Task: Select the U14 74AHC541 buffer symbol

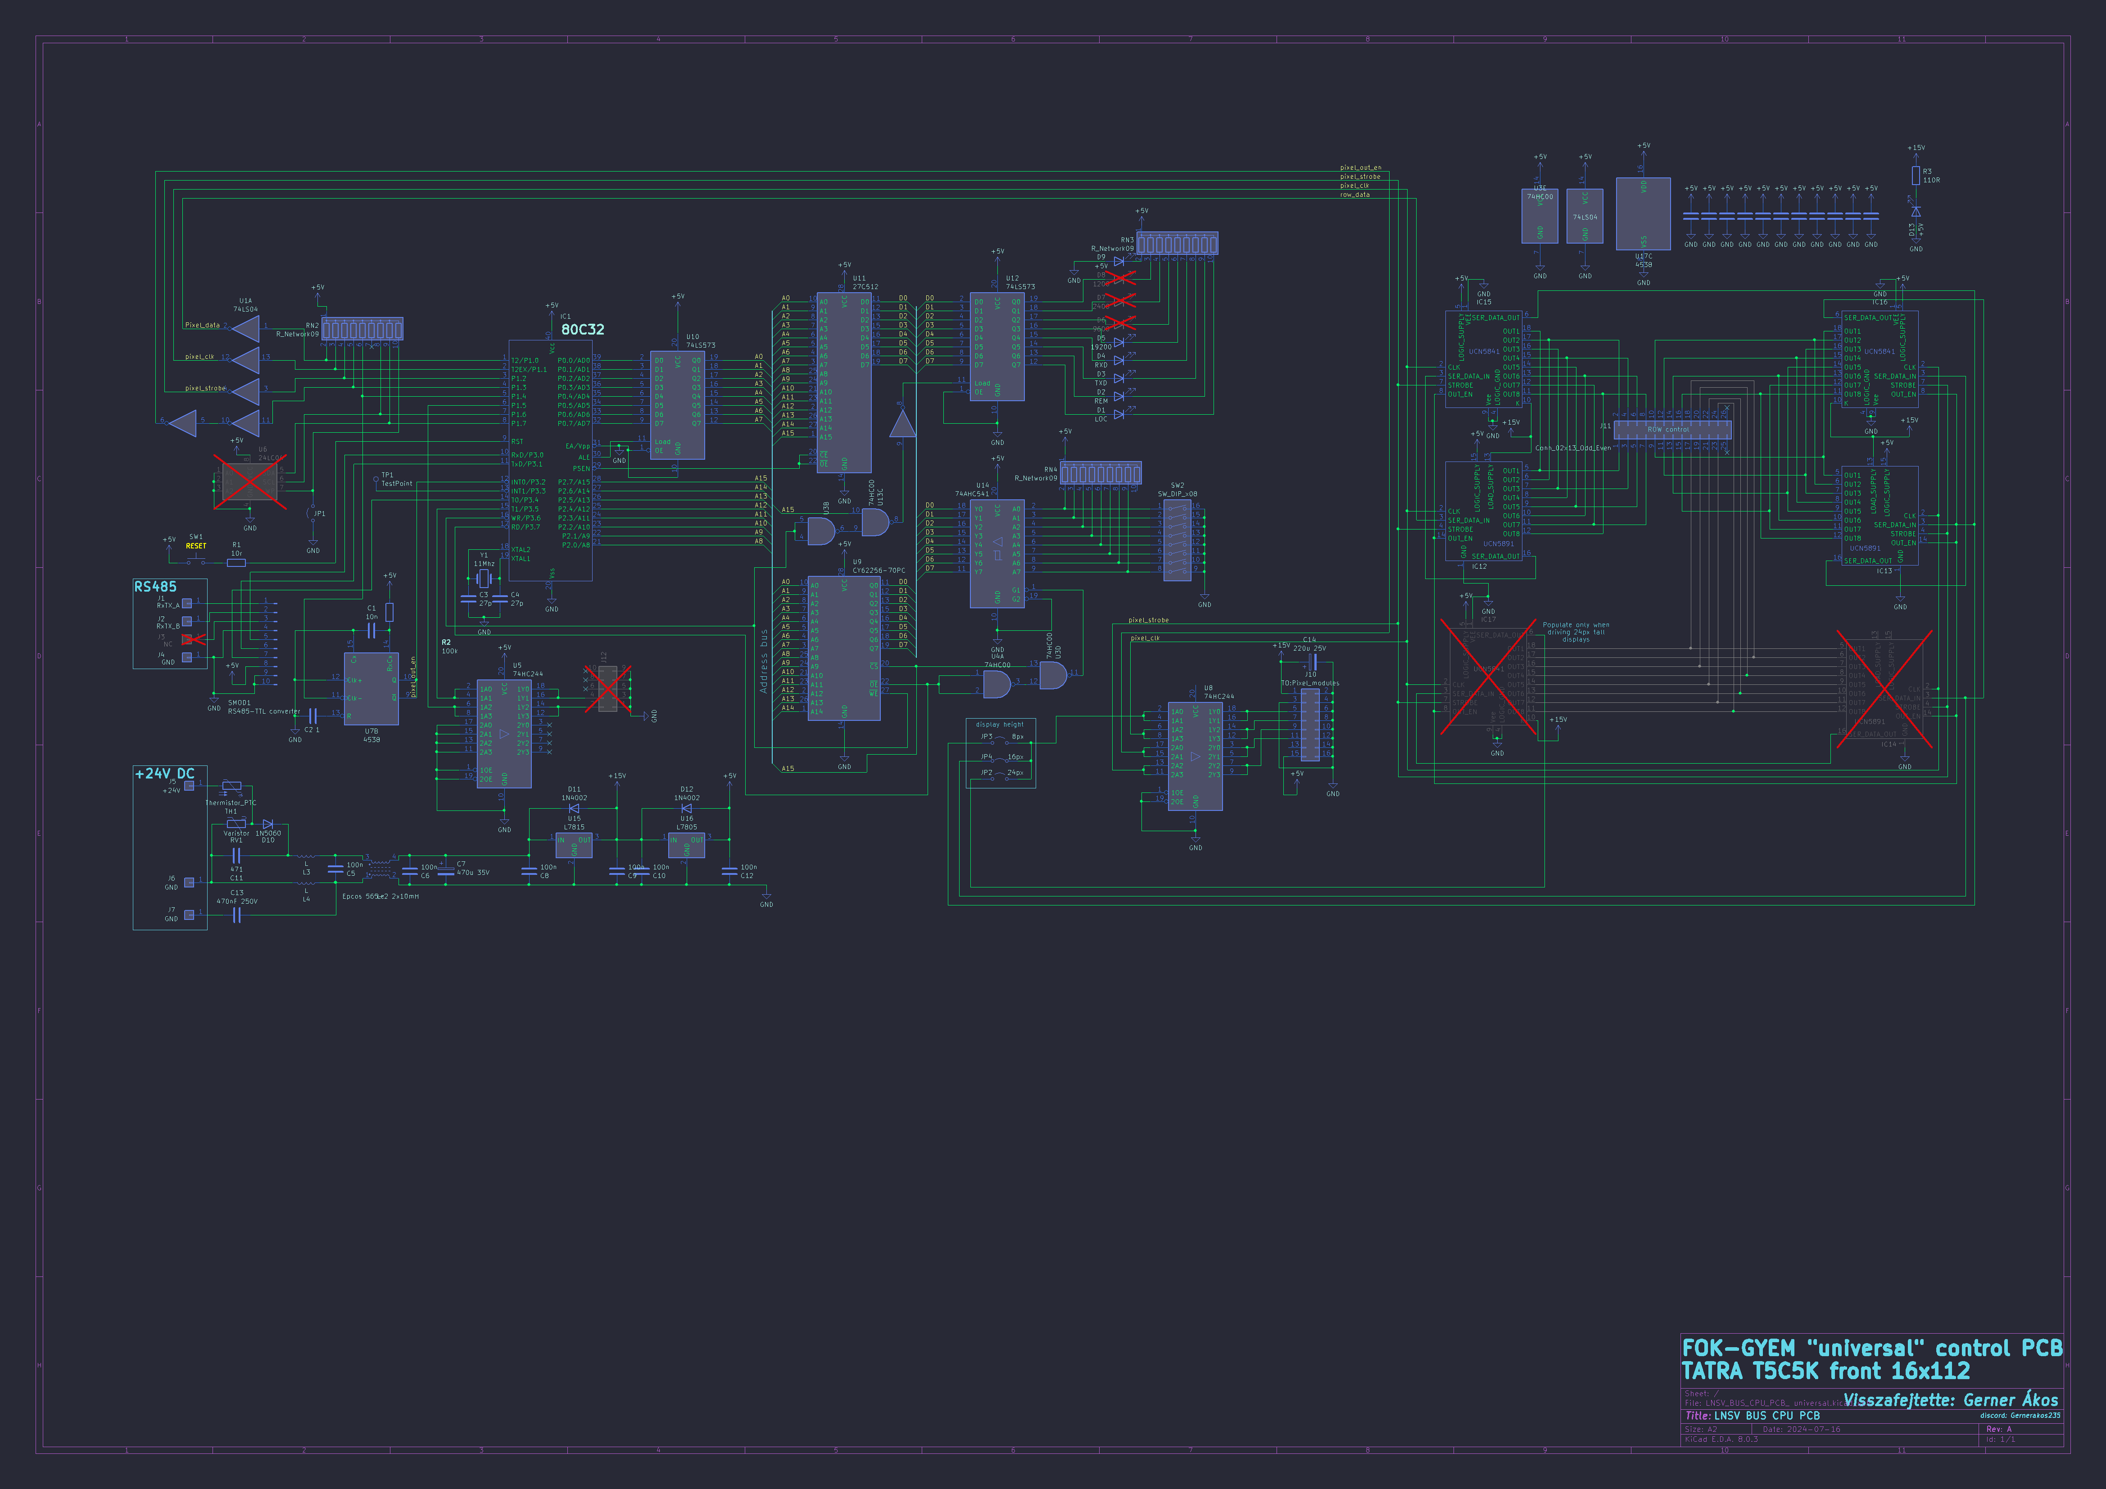Action: pos(997,553)
